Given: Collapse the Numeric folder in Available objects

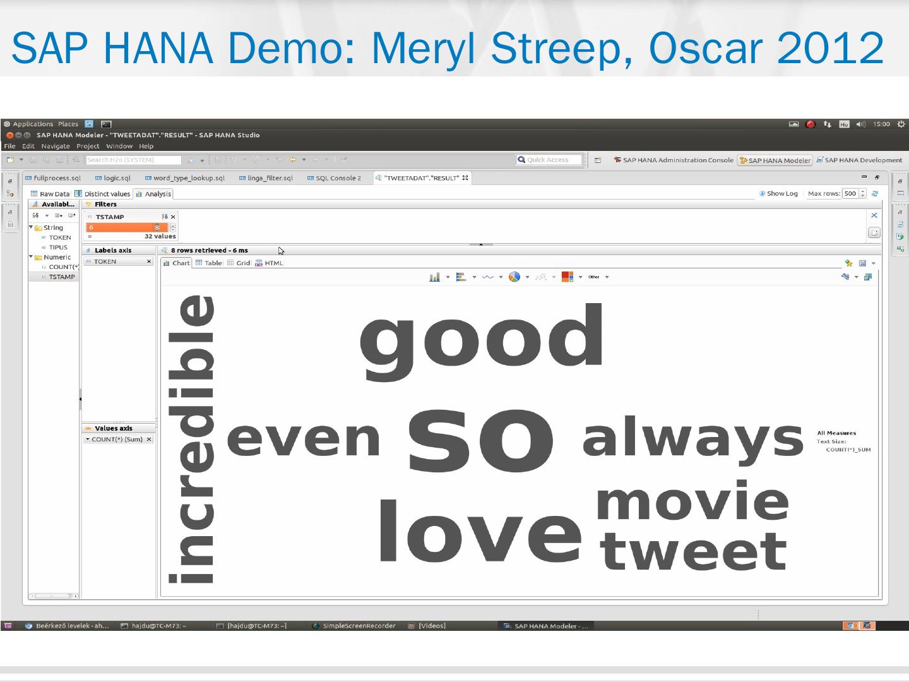Looking at the screenshot, I should 31,257.
